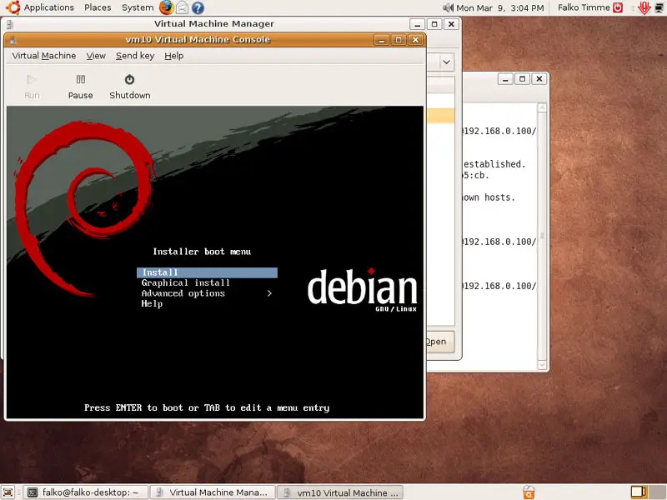Switch to falko@falko-desktop terminal in taskbar

point(83,492)
